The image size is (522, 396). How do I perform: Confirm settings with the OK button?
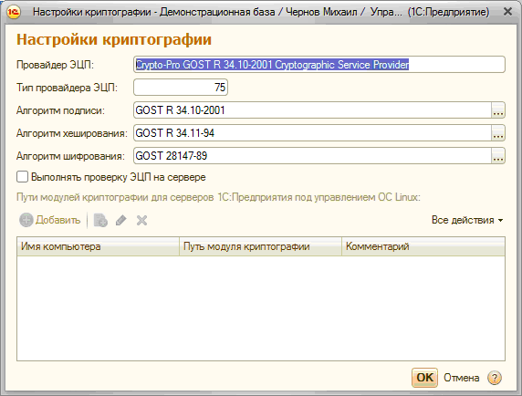(x=424, y=378)
